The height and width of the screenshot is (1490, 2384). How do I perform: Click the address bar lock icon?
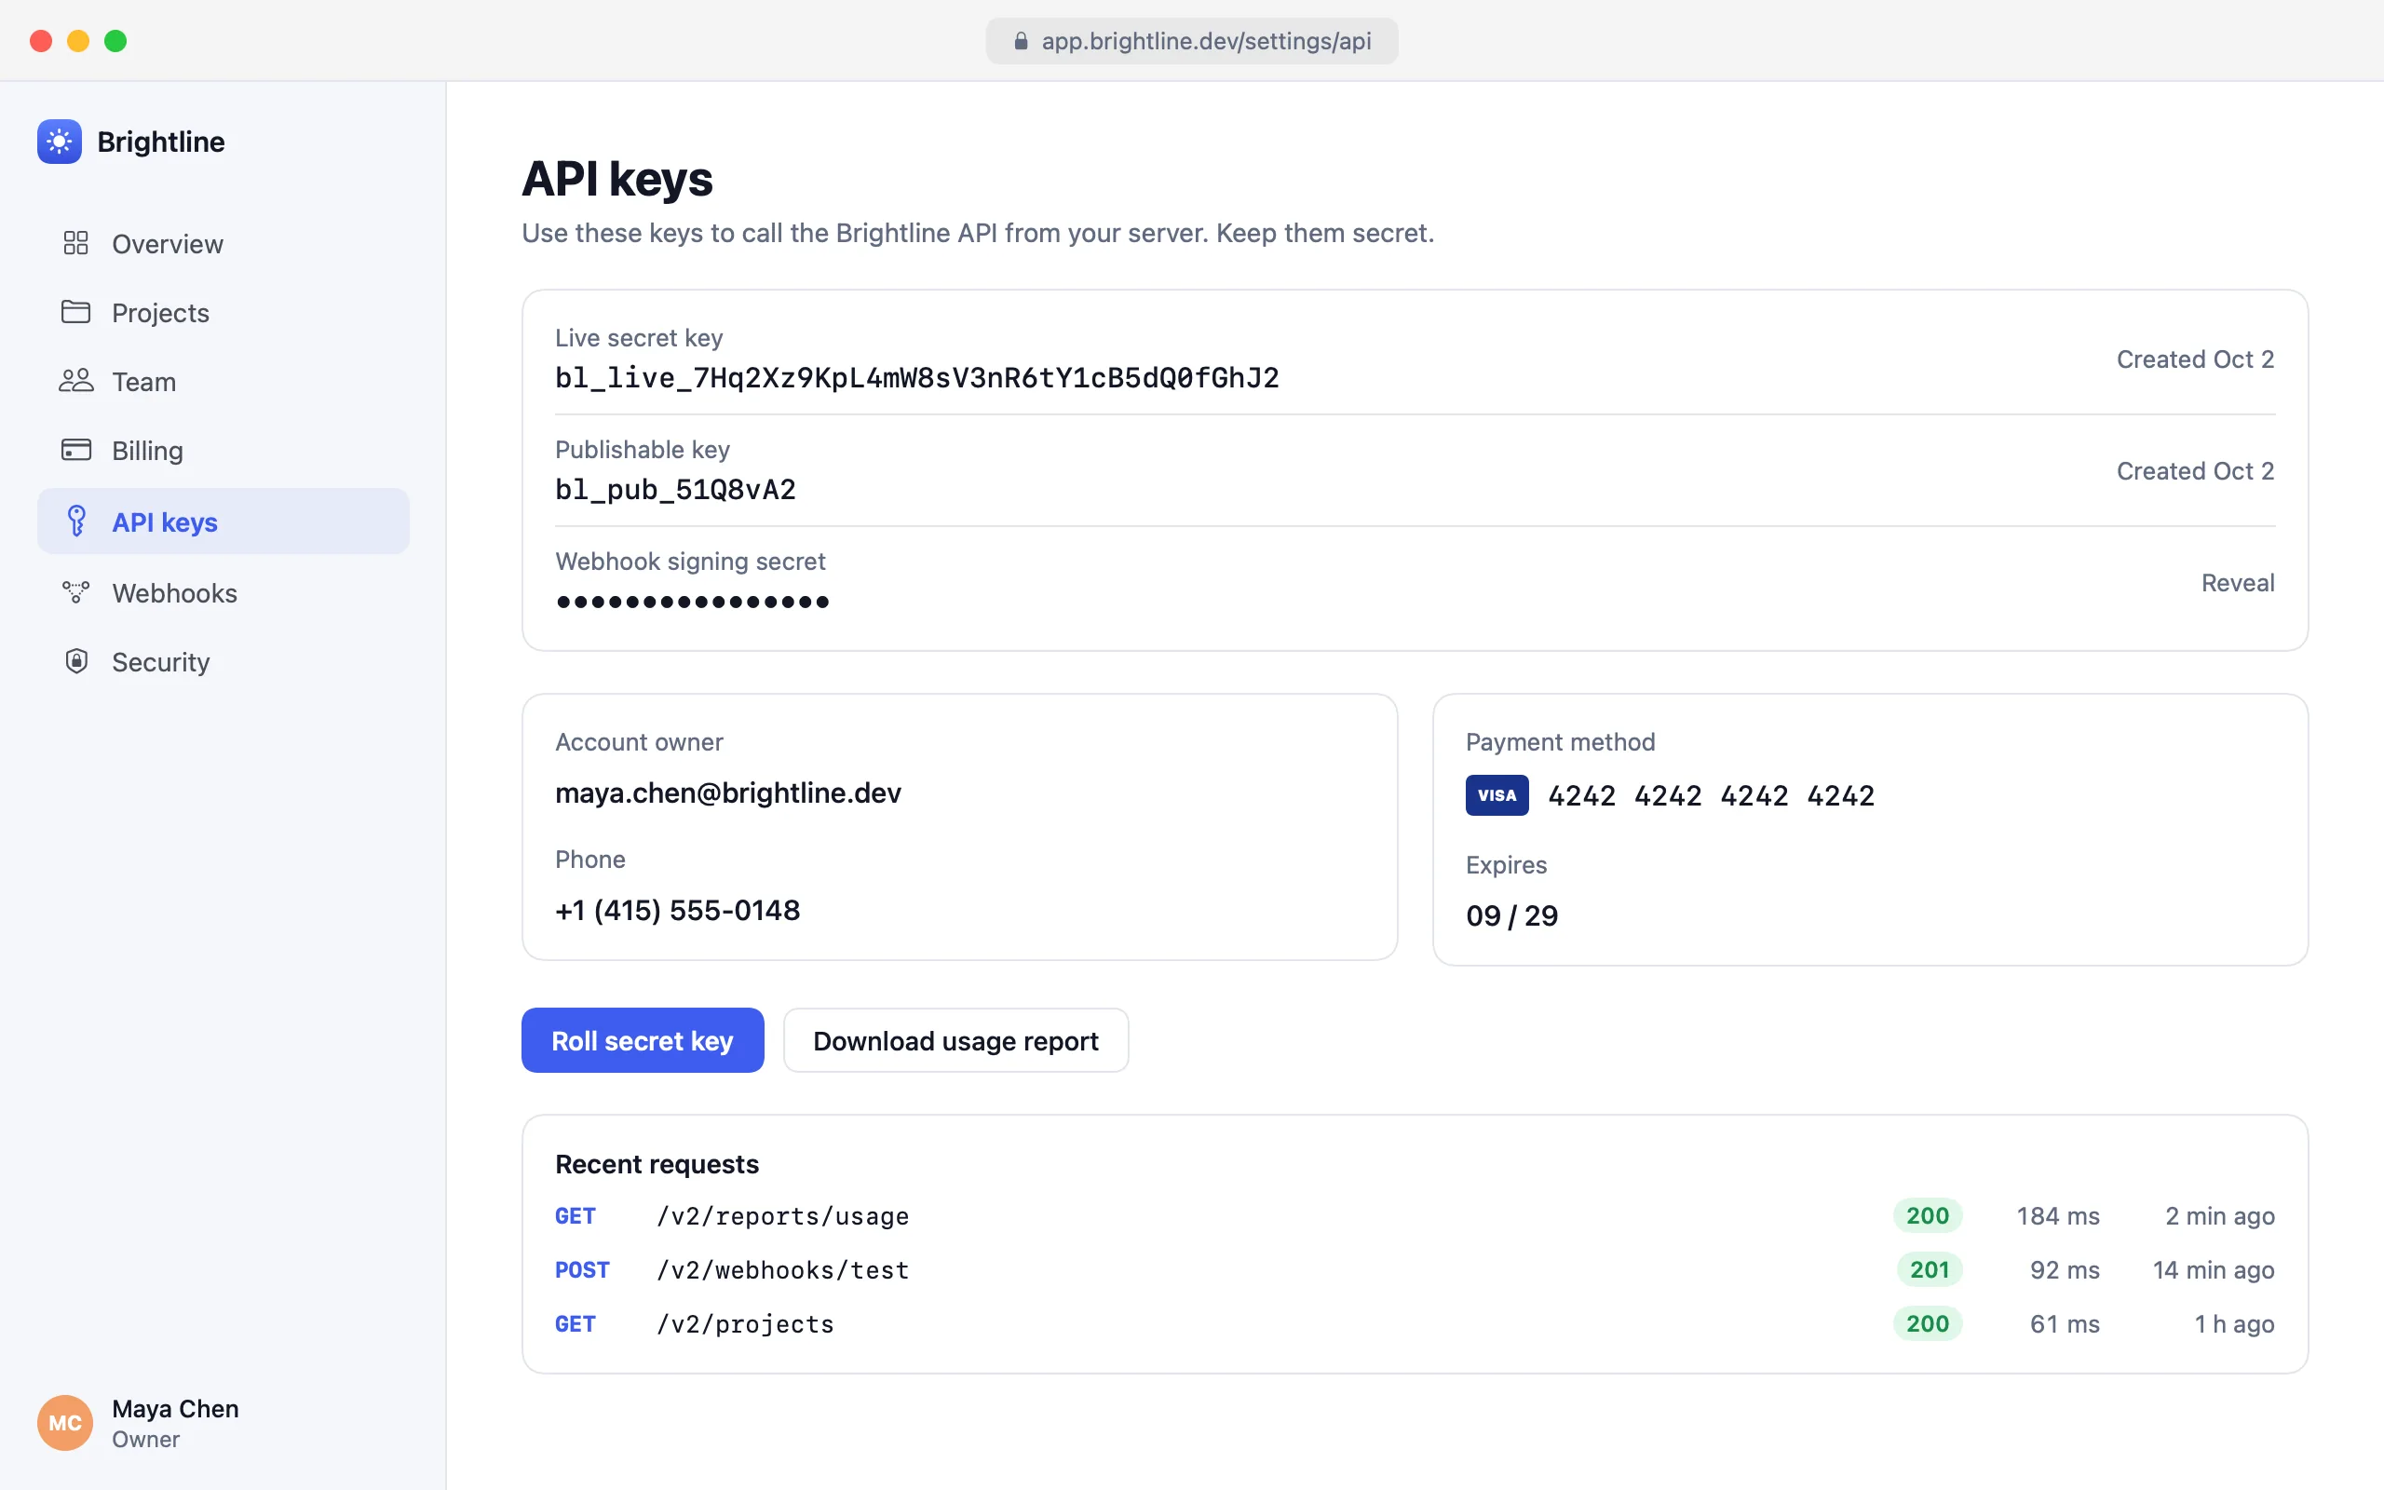[1021, 41]
